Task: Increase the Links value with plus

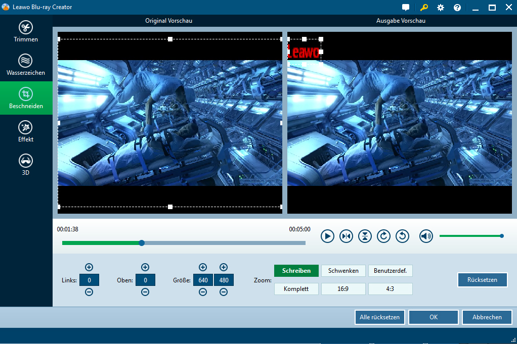Action: coord(89,267)
